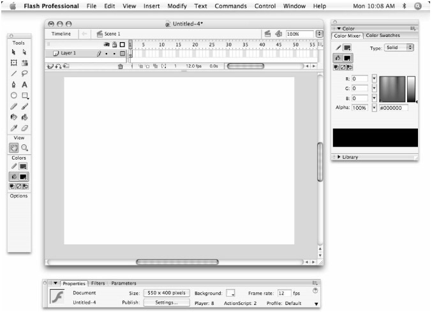Select the Zoom magnifier tool
Viewport: 432px width, 312px height.
click(24, 147)
